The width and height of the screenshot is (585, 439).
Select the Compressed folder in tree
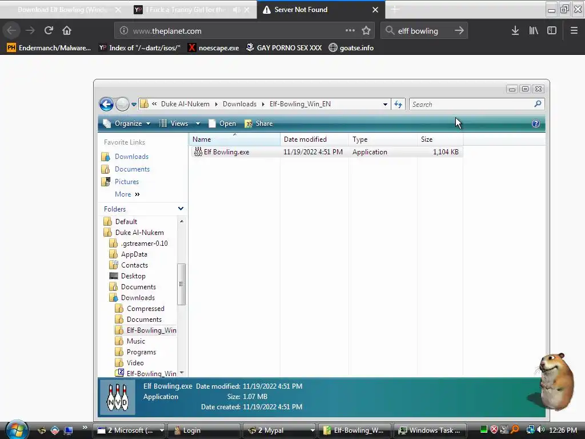coord(145,309)
